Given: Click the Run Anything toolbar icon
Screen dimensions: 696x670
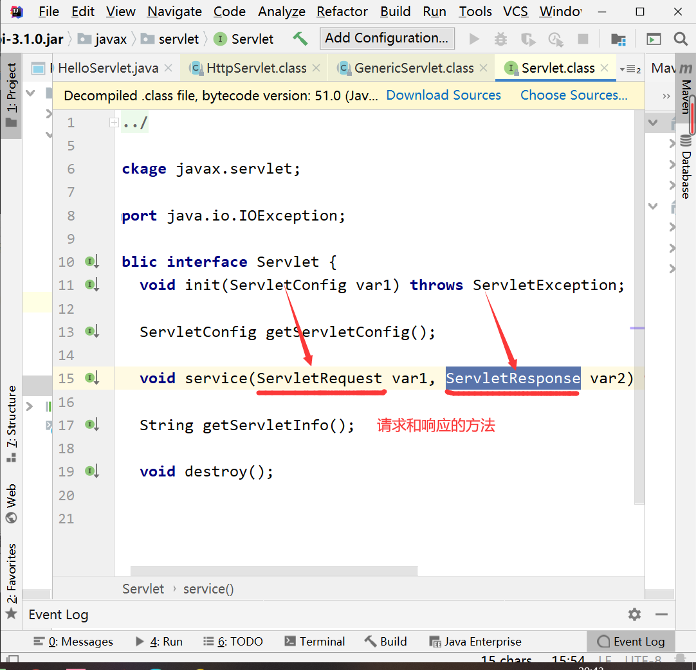Looking at the screenshot, I should [x=654, y=39].
